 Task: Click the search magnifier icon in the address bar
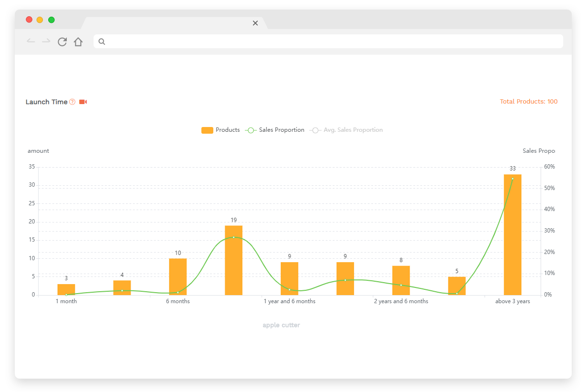point(102,42)
